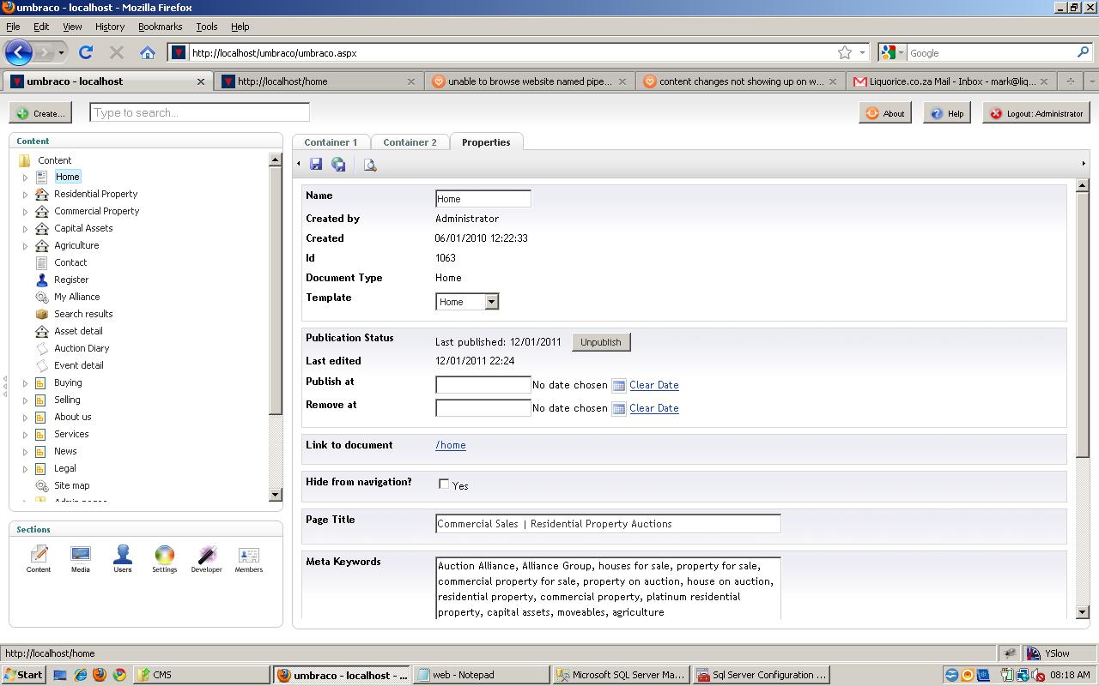
Task: Click the Preview page icon
Action: tap(370, 165)
